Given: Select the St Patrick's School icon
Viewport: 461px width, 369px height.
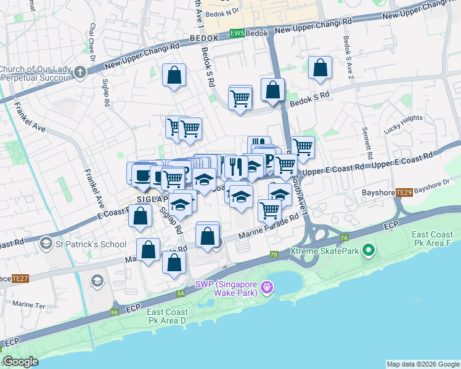Looking at the screenshot, I should point(46,244).
